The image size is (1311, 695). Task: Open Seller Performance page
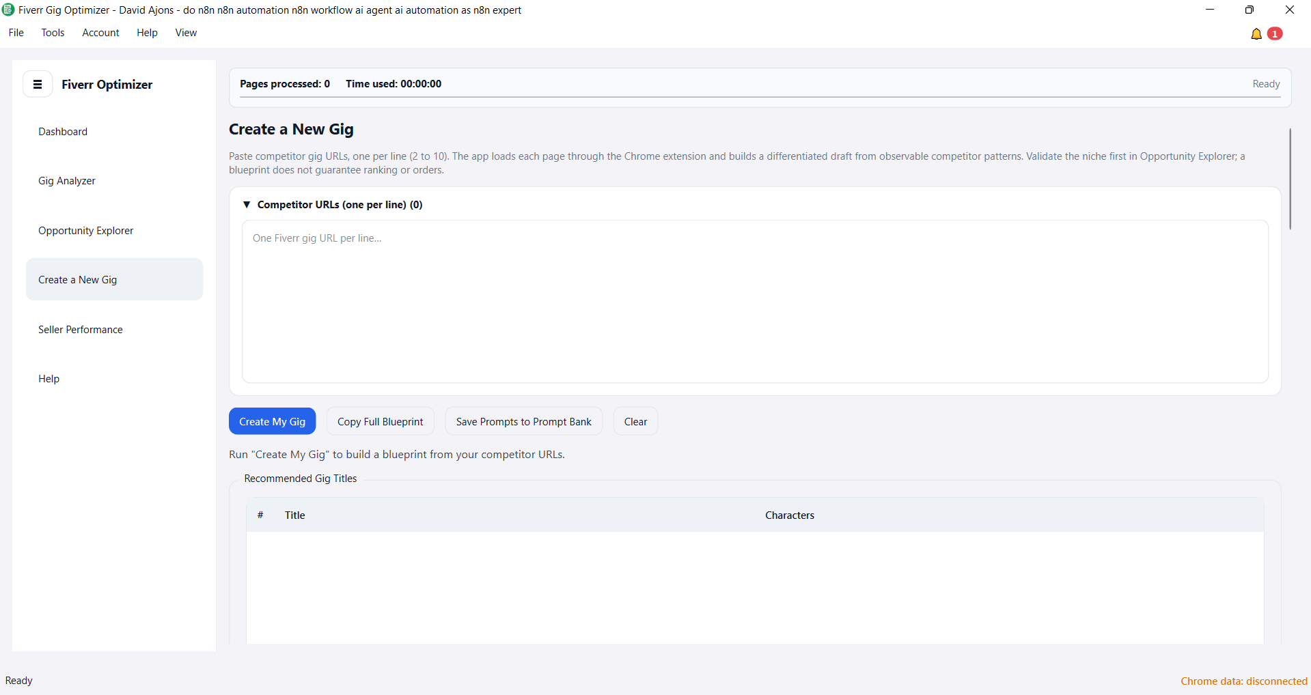coord(114,330)
